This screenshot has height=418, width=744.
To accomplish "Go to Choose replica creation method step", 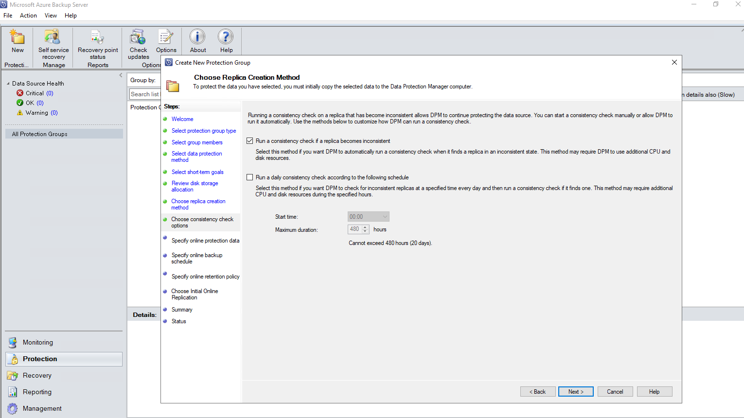I will (198, 204).
